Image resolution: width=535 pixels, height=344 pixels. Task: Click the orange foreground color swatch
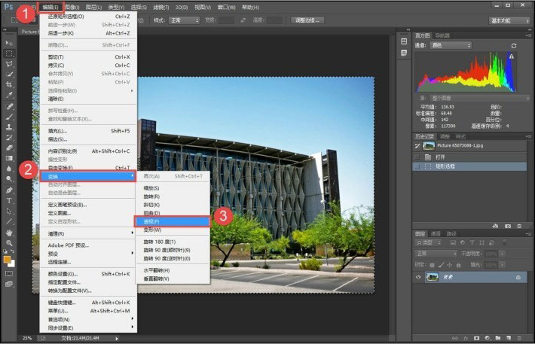click(x=7, y=260)
